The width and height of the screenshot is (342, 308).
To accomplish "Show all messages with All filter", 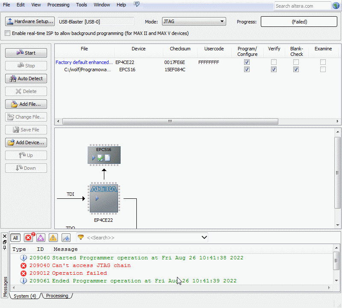I will click(x=15, y=238).
